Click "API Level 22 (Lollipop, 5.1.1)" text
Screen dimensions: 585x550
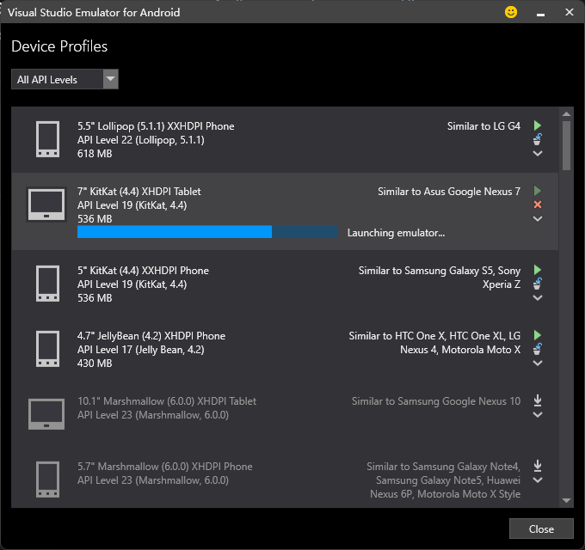(140, 140)
